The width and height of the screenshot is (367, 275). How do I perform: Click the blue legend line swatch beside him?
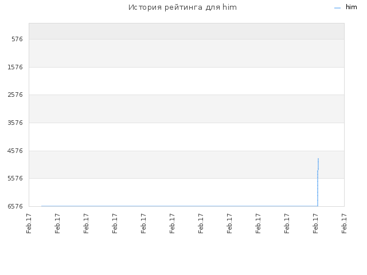pos(337,8)
